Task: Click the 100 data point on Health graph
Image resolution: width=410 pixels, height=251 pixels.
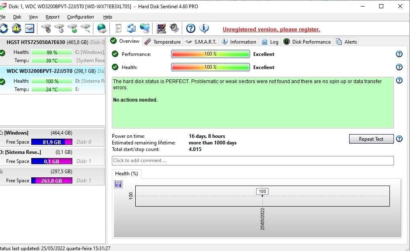Action: [262, 196]
